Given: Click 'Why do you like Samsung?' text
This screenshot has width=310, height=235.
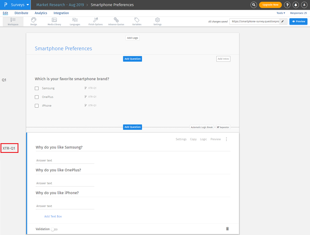Looking at the screenshot, I should 59,147.
